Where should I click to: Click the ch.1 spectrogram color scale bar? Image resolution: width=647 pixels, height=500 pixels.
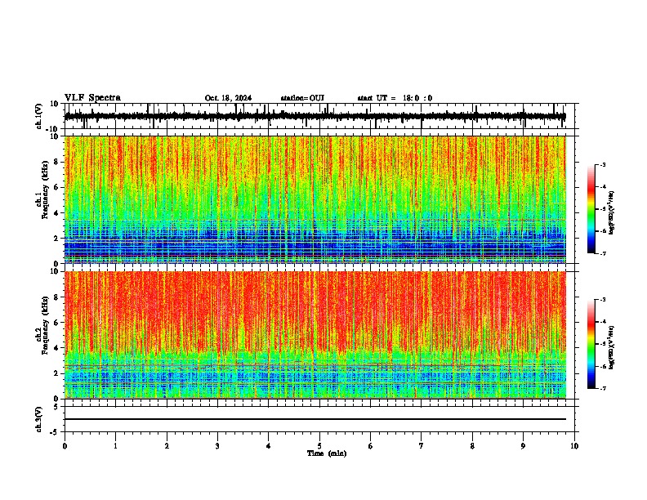591,209
